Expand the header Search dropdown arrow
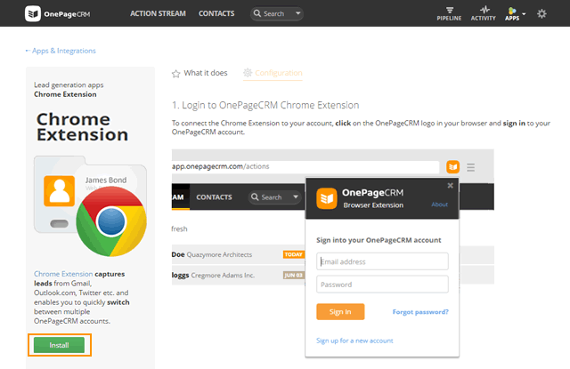Image resolution: width=570 pixels, height=369 pixels. coord(298,13)
